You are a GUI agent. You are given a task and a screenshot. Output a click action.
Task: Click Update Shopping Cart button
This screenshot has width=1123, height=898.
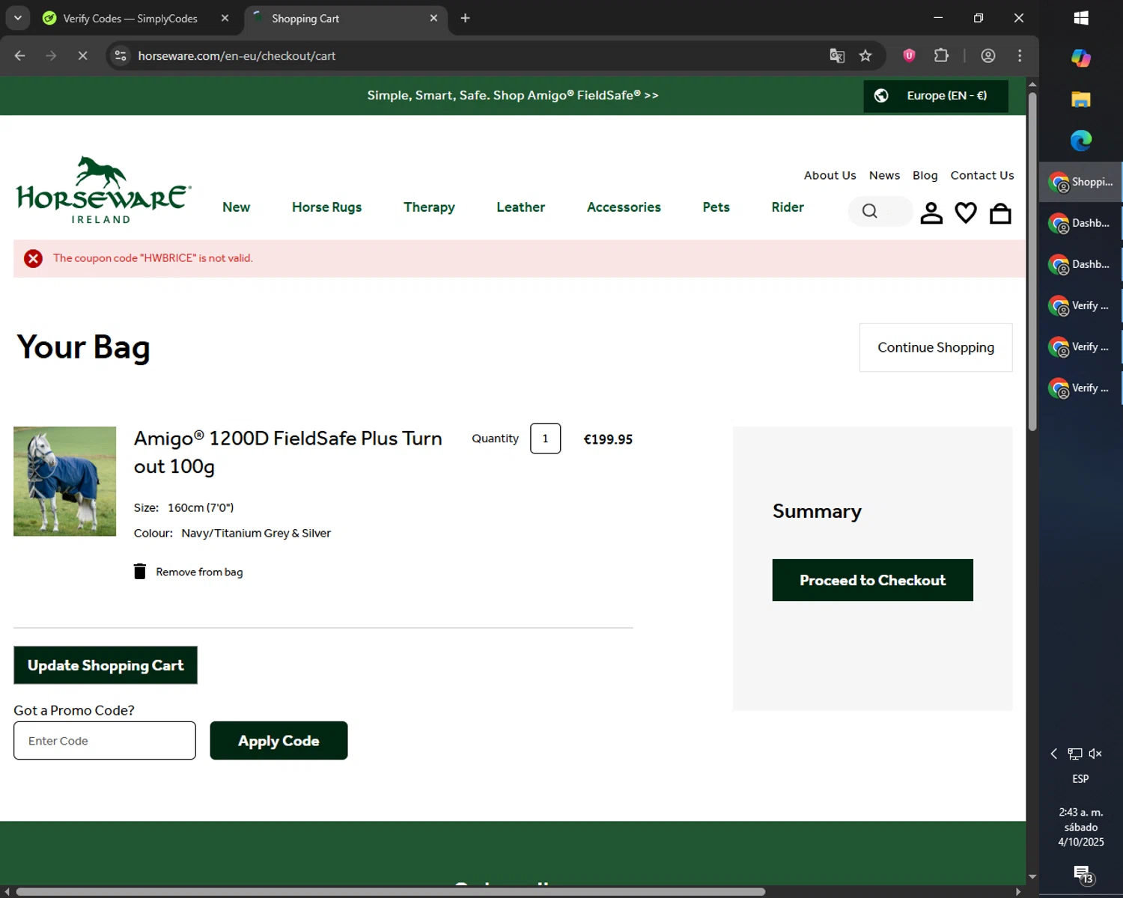click(106, 665)
